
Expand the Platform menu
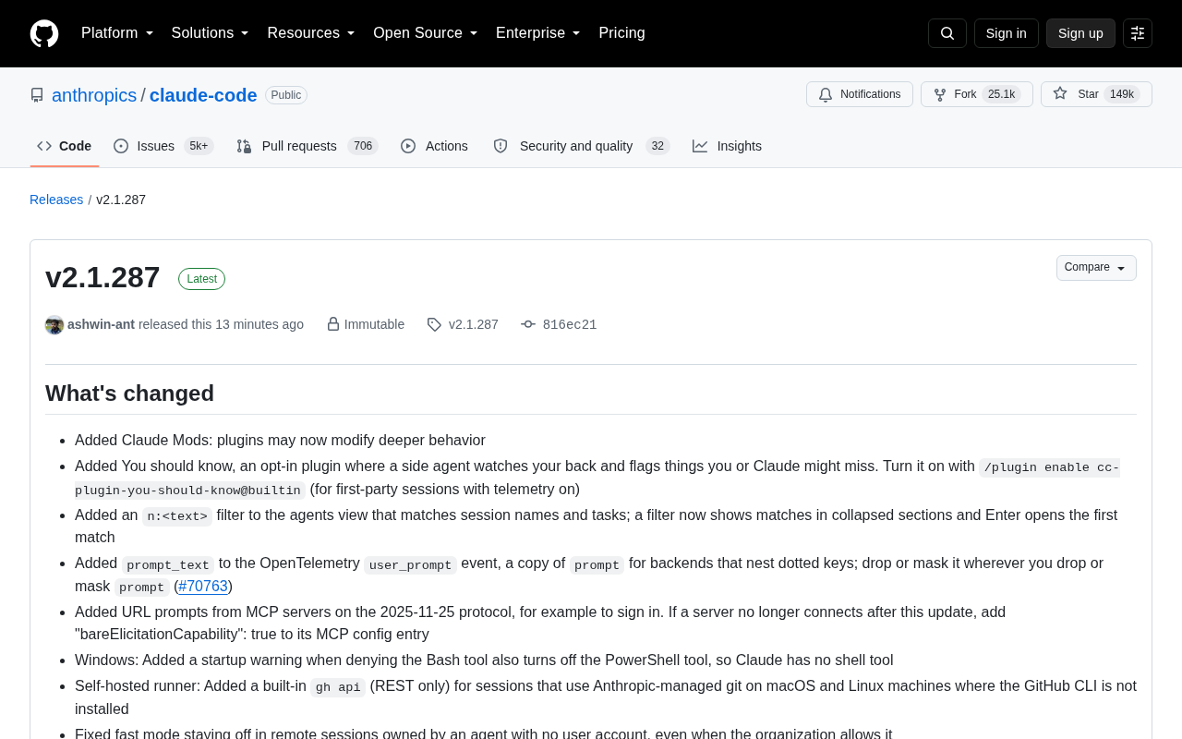tap(117, 33)
